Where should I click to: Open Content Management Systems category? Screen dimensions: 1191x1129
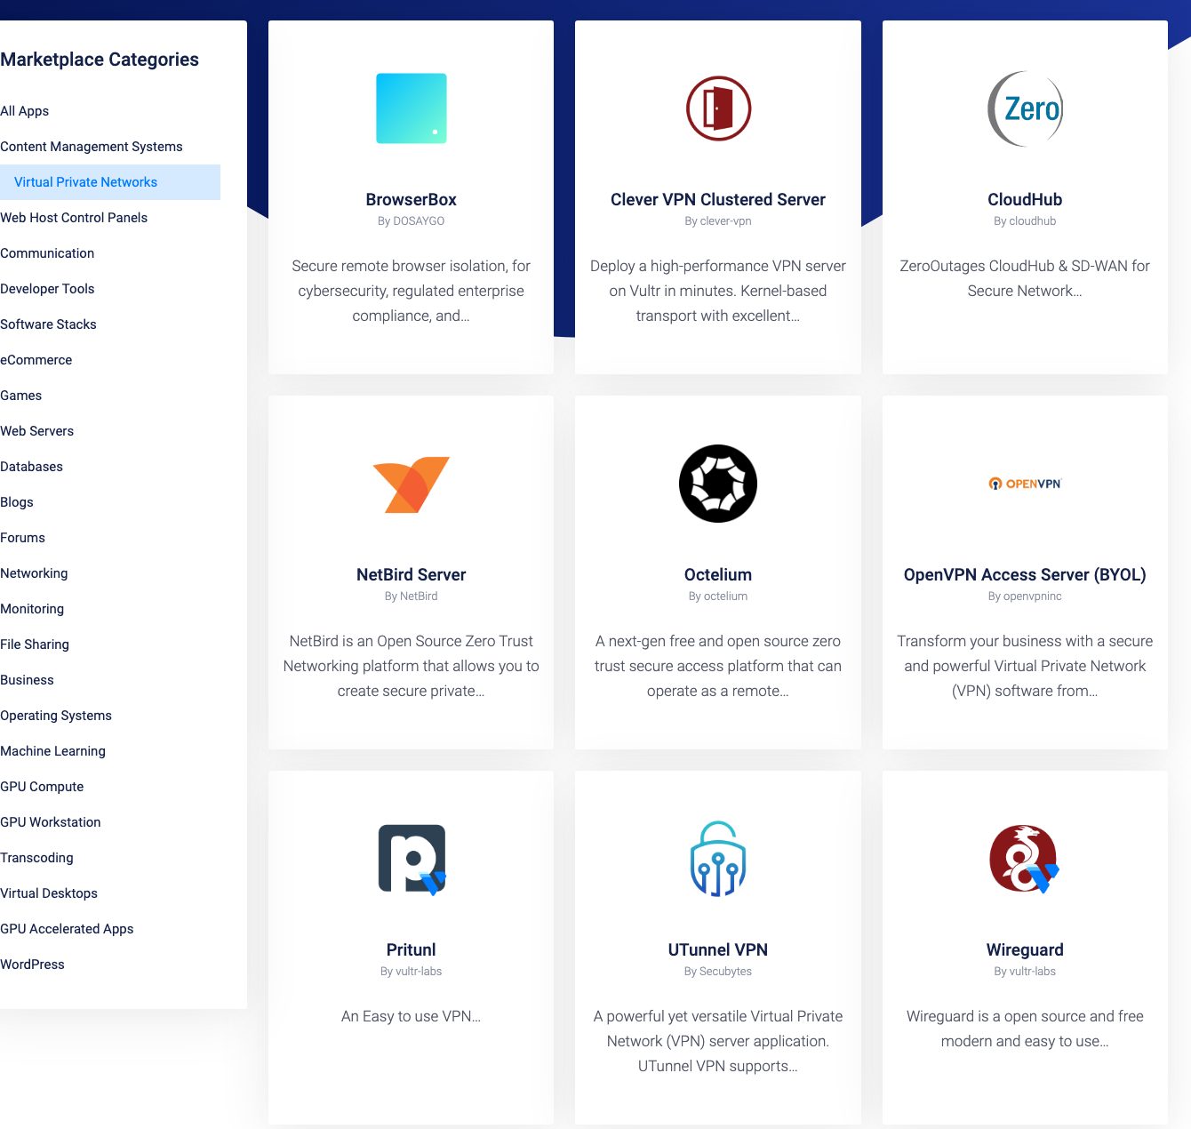pos(92,147)
